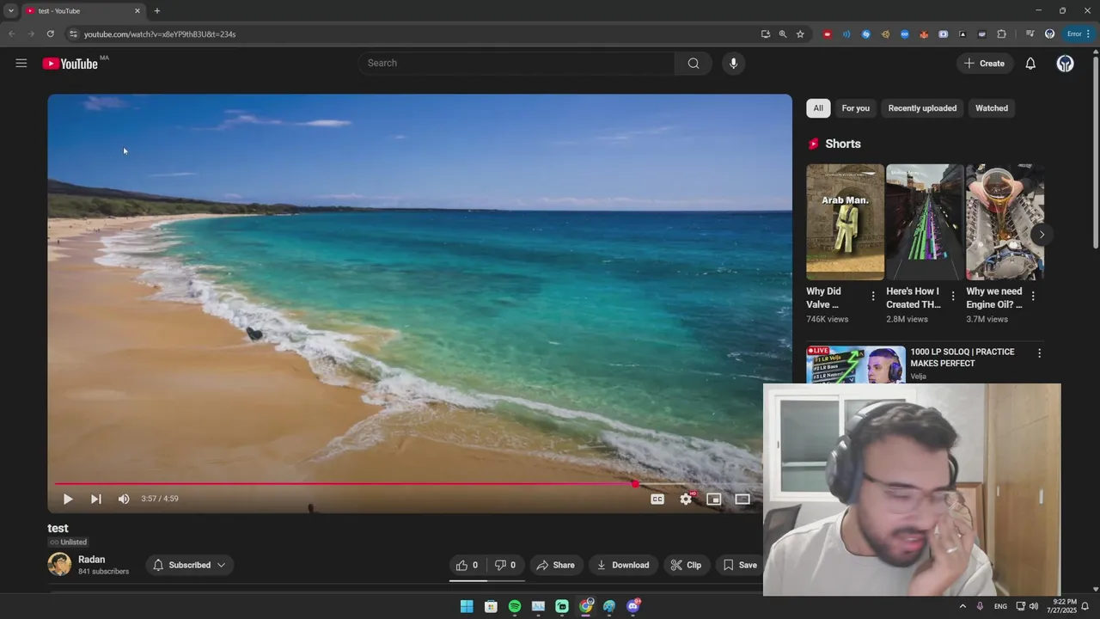Image resolution: width=1100 pixels, height=619 pixels.
Task: Open Microsoft Store from the taskbar
Action: pyautogui.click(x=491, y=606)
